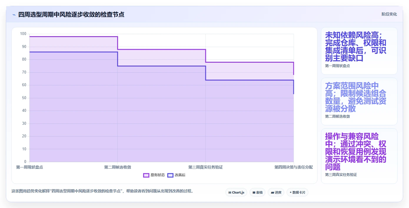
Task: Click the icon inside the 数据卡片 tag
Action: [x=291, y=192]
